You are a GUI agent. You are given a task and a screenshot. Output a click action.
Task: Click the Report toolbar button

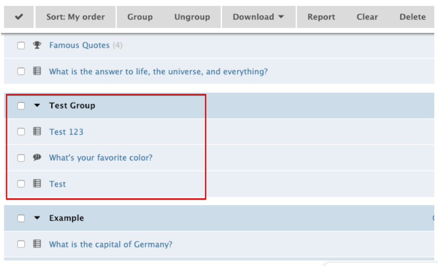[x=321, y=17]
